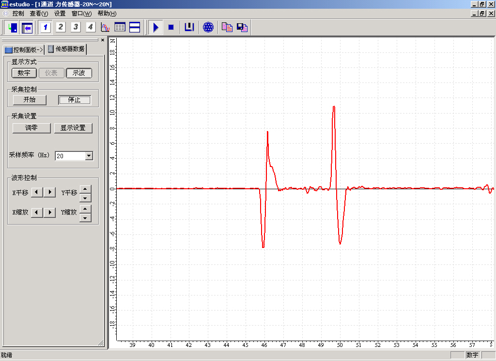496x361 pixels.
Task: Toggle the split window view toolbar icon
Action: point(135,27)
